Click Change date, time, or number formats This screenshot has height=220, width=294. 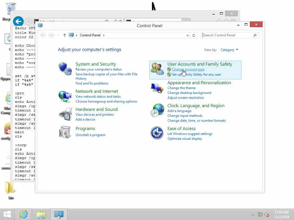[196, 121]
